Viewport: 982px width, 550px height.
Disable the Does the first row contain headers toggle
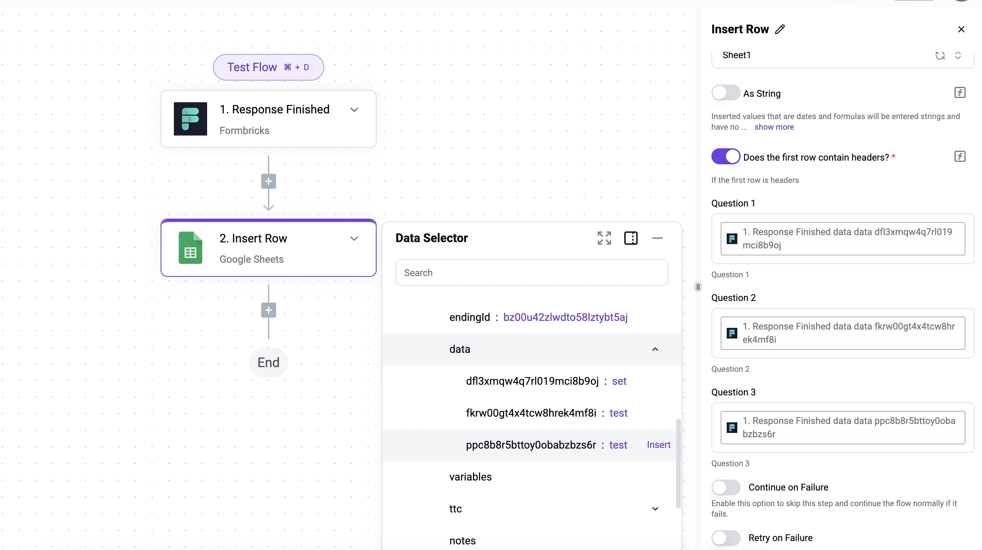click(x=726, y=157)
